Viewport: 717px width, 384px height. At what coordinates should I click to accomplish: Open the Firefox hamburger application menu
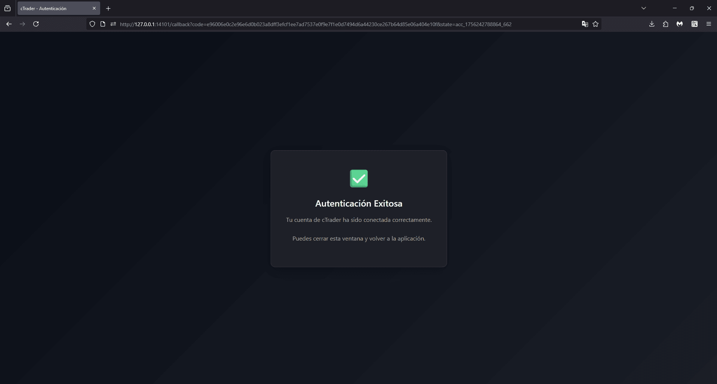pyautogui.click(x=708, y=24)
